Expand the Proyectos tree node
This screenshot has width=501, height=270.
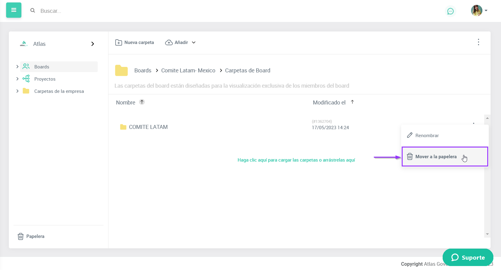(17, 79)
